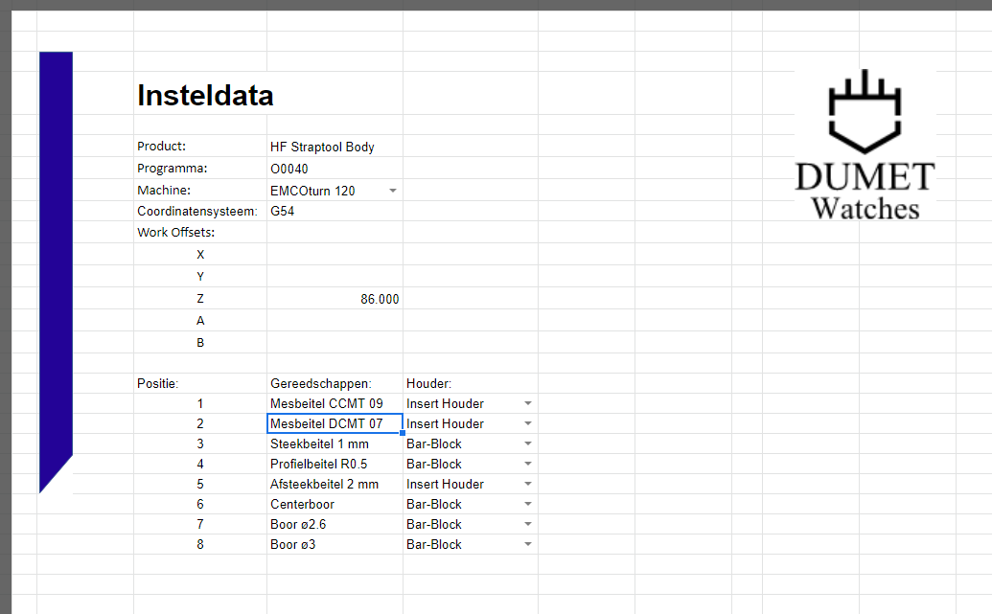Select position number 4 cell
The image size is (992, 614).
[x=200, y=465]
